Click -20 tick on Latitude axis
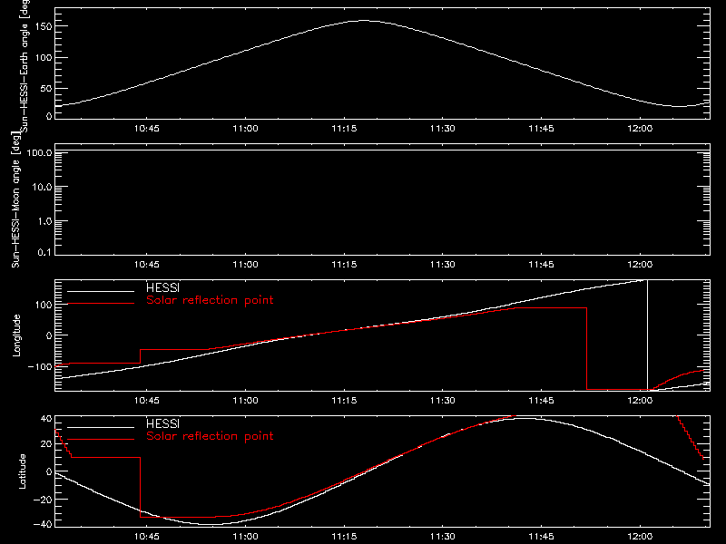 [x=43, y=500]
